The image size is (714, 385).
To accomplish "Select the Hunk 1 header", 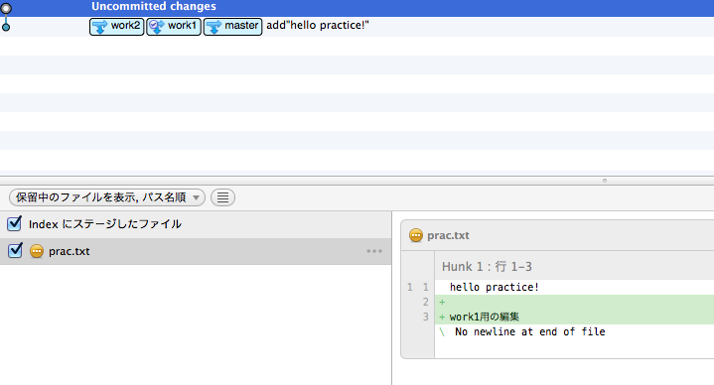I will point(574,266).
